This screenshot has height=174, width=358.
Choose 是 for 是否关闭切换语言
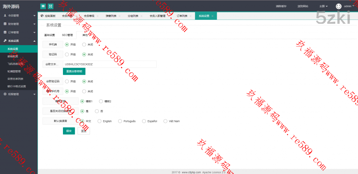pos(82,111)
